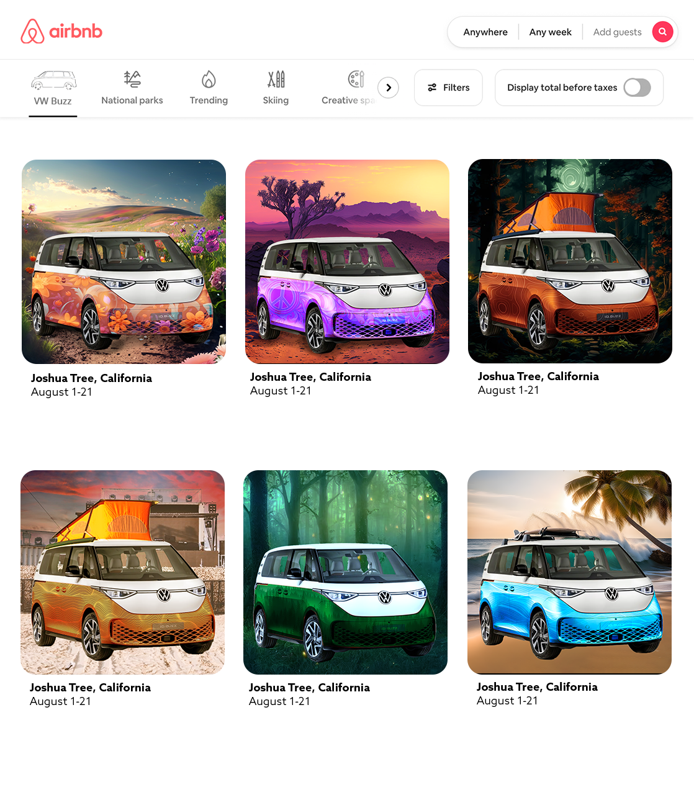Select the VW Buzz van category icon
This screenshot has width=694, height=792.
[x=53, y=80]
